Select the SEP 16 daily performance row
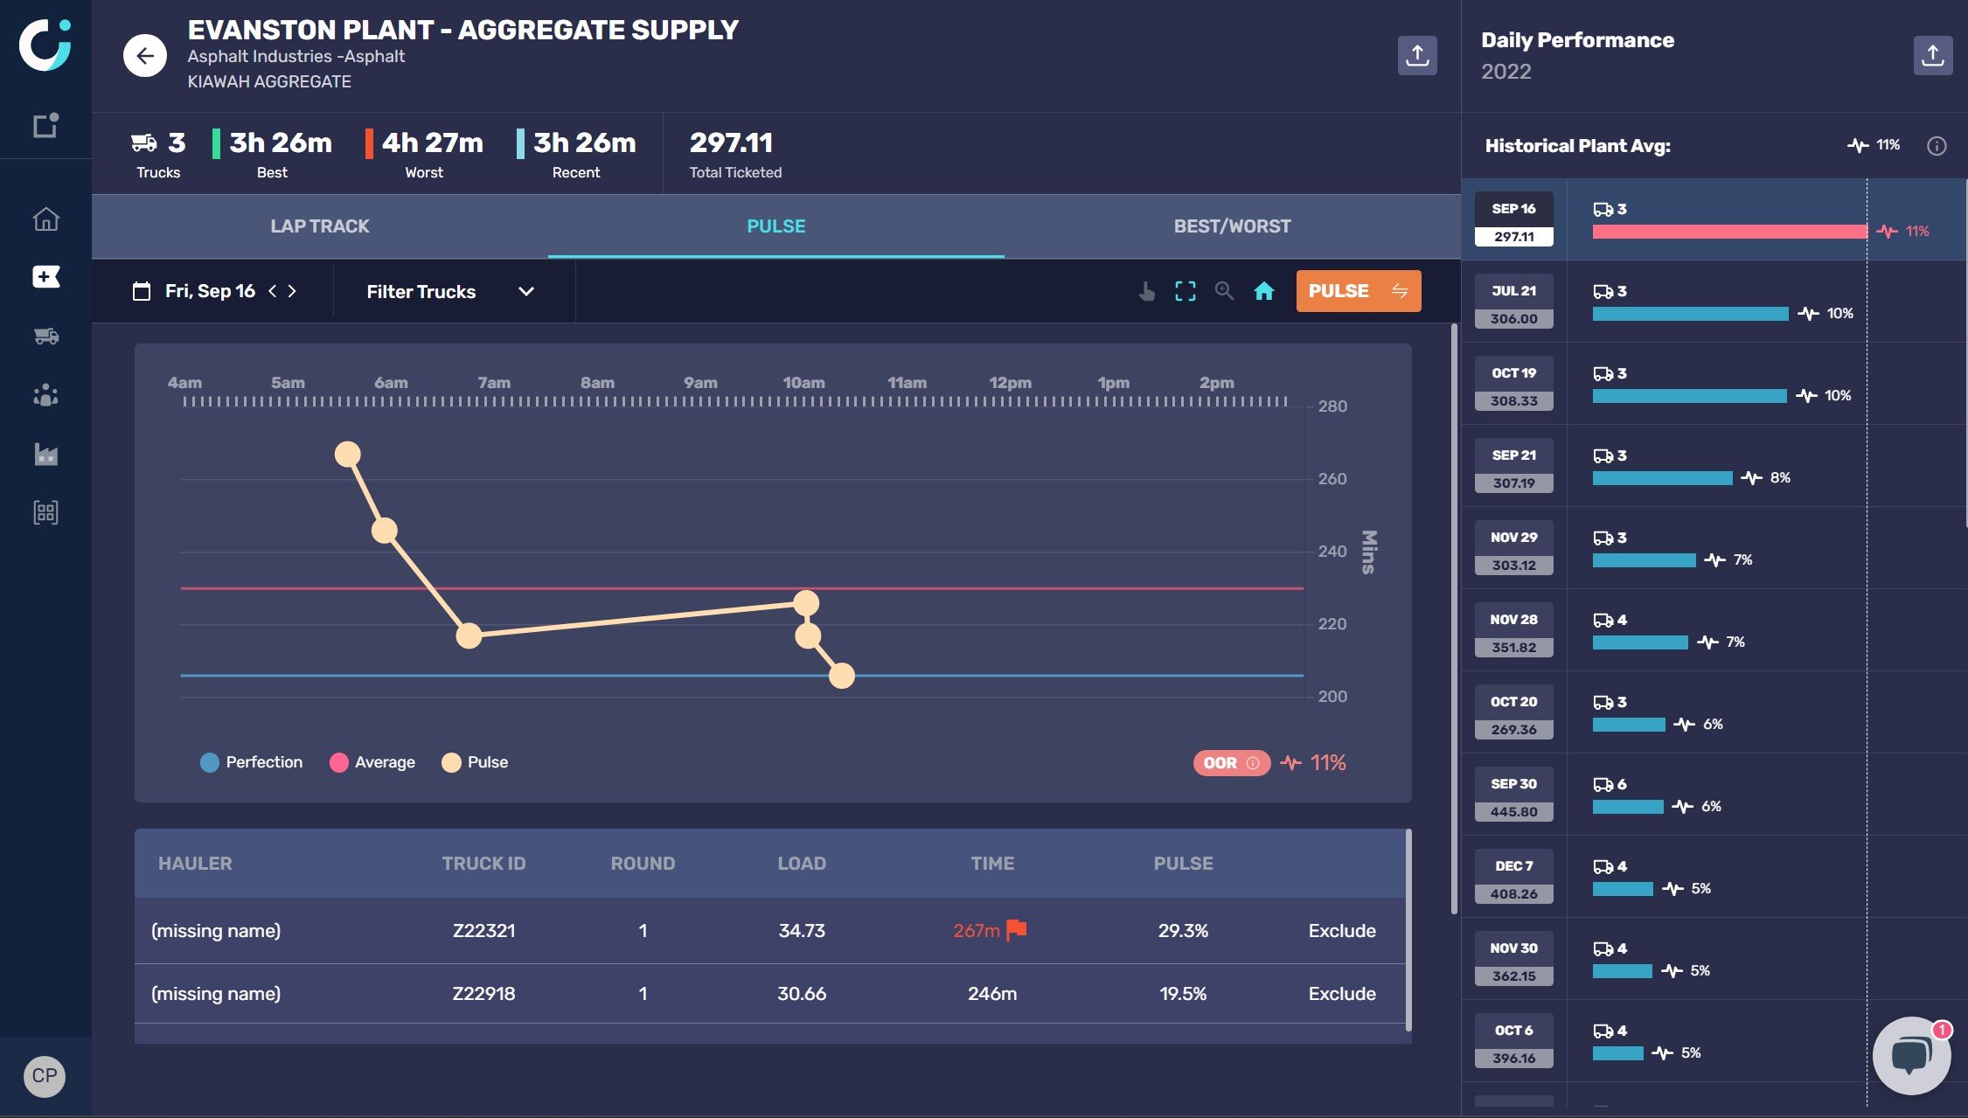 pos(1714,219)
